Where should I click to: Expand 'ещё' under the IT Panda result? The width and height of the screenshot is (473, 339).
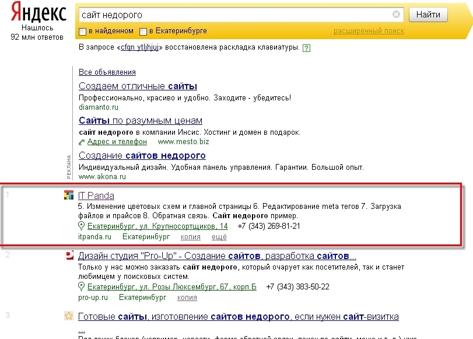pyautogui.click(x=219, y=237)
